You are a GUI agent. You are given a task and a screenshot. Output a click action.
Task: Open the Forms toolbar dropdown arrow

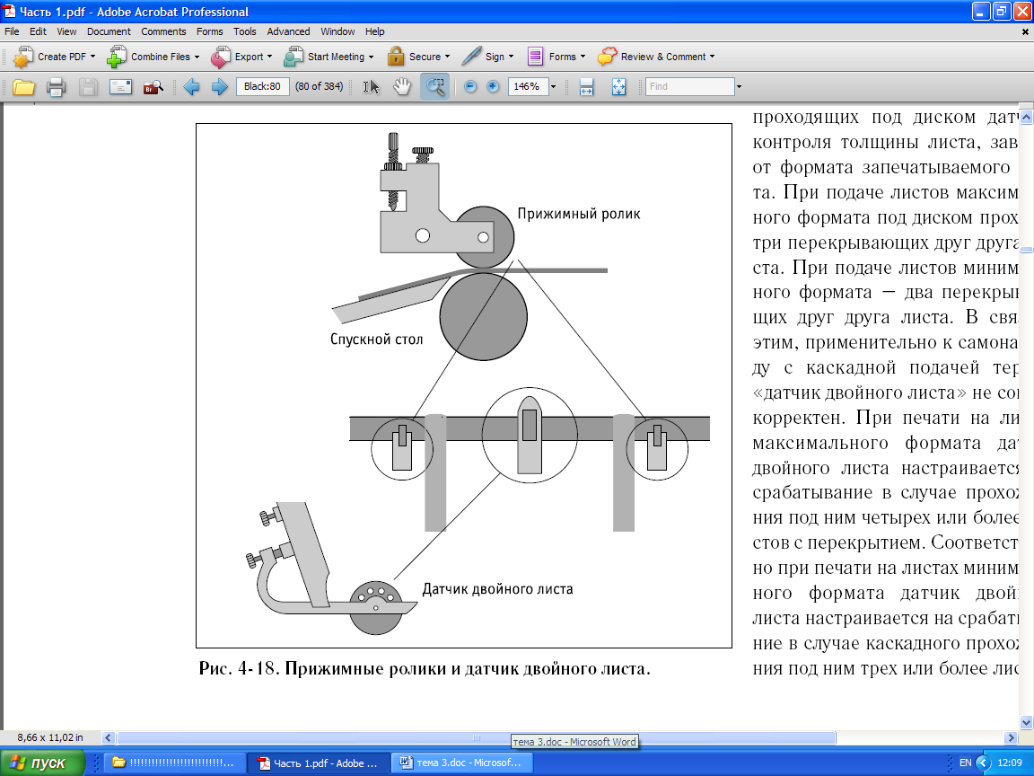[x=583, y=57]
